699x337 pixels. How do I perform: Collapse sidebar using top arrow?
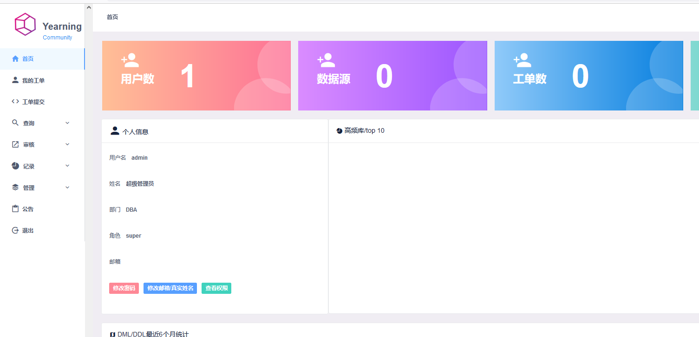pos(89,8)
